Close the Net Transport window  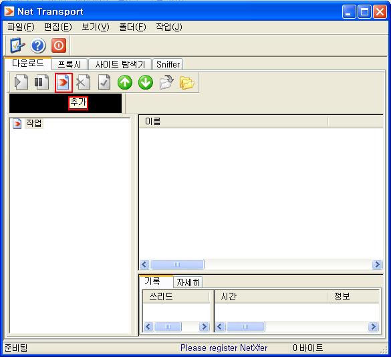click(380, 12)
